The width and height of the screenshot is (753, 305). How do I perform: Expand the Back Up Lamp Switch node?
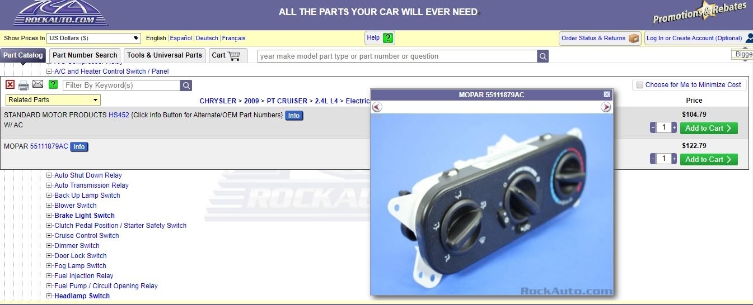coord(49,196)
